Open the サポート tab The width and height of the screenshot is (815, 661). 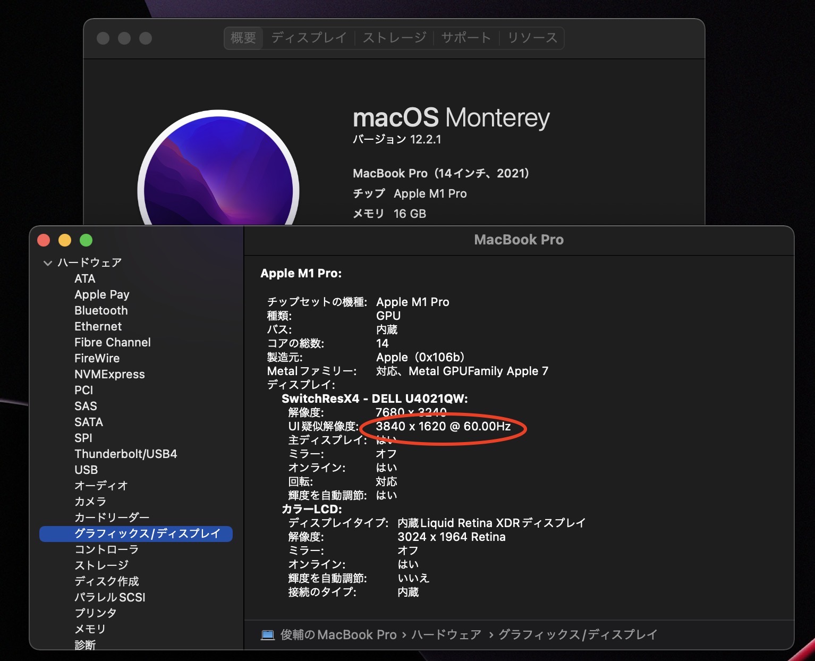tap(466, 38)
